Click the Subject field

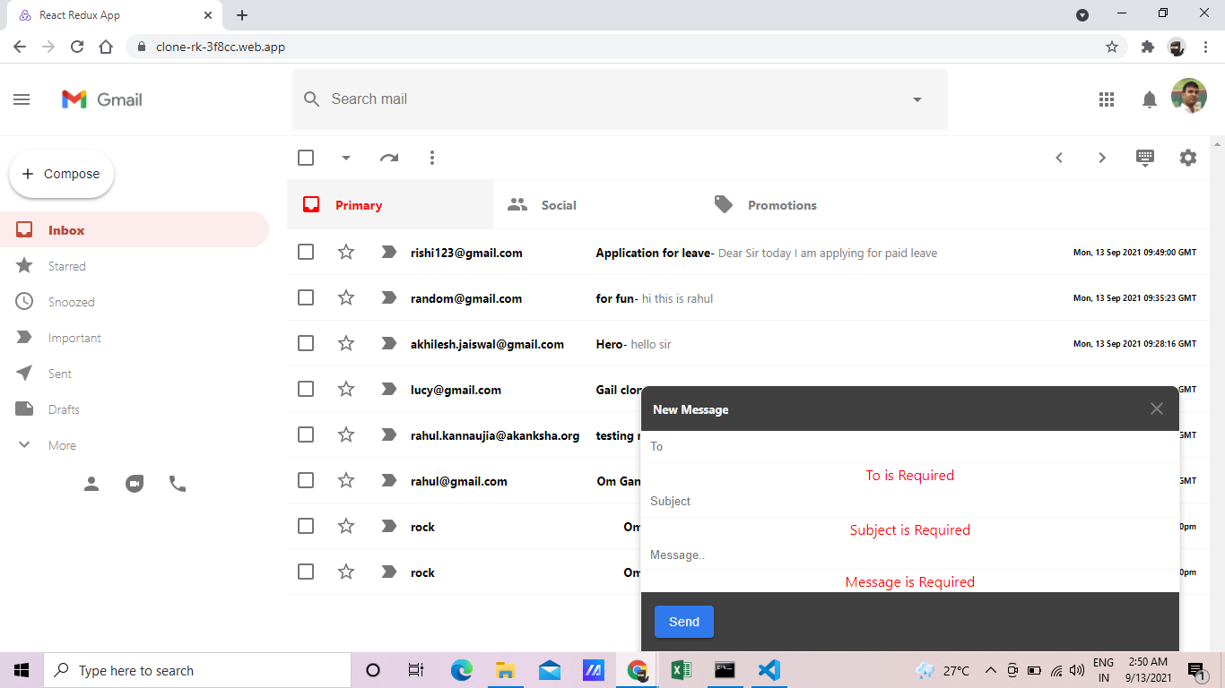pyautogui.click(x=910, y=501)
